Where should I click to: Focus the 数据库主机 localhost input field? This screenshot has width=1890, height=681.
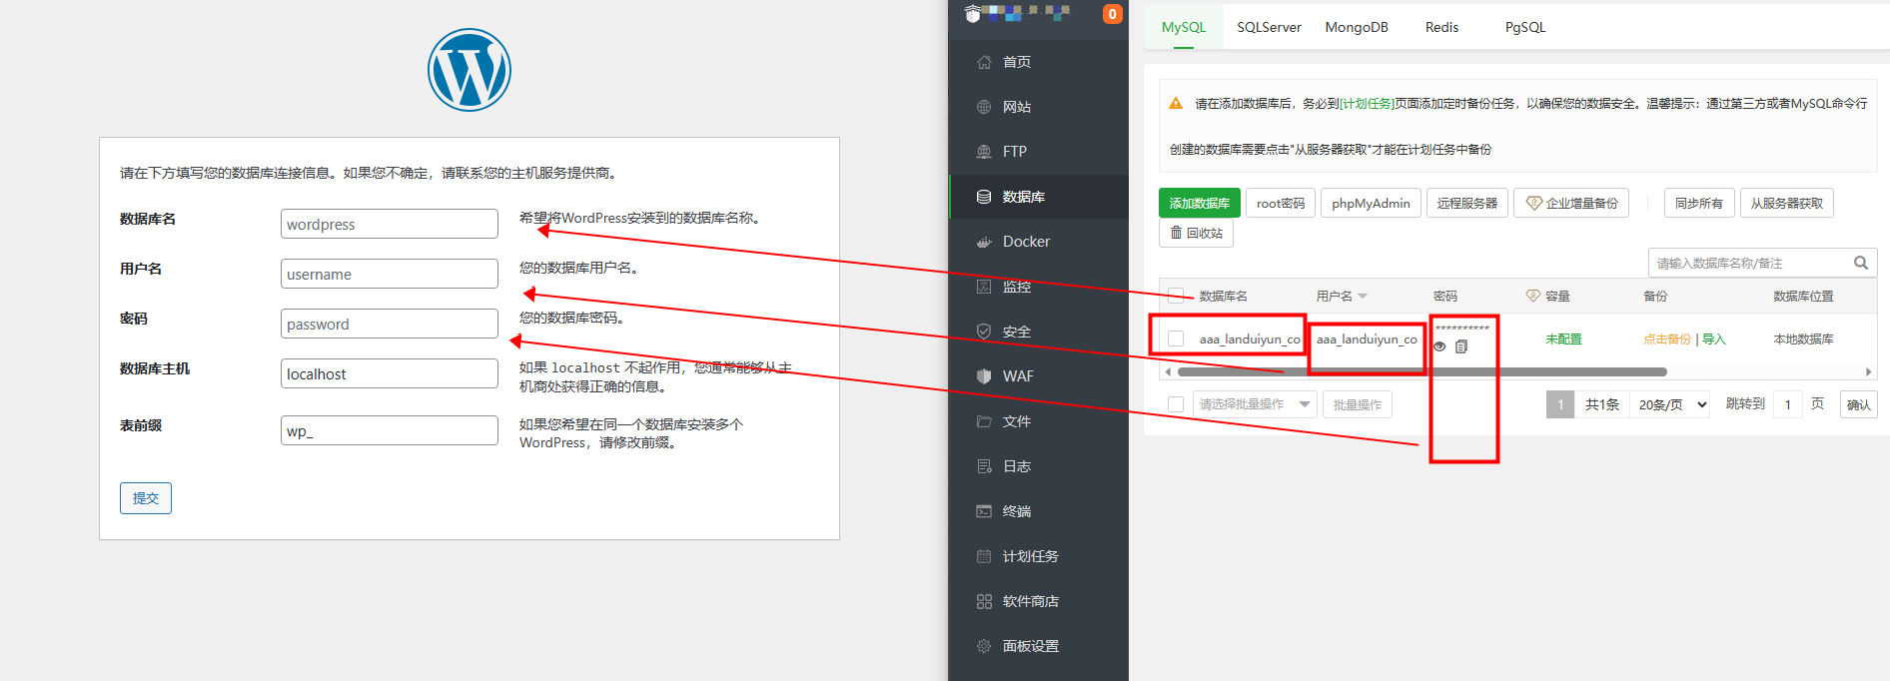(x=390, y=373)
